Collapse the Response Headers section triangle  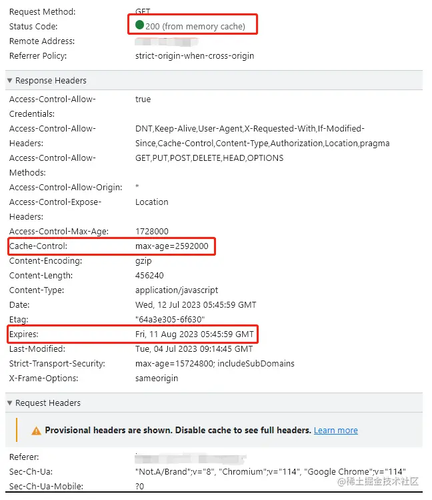pos(10,81)
